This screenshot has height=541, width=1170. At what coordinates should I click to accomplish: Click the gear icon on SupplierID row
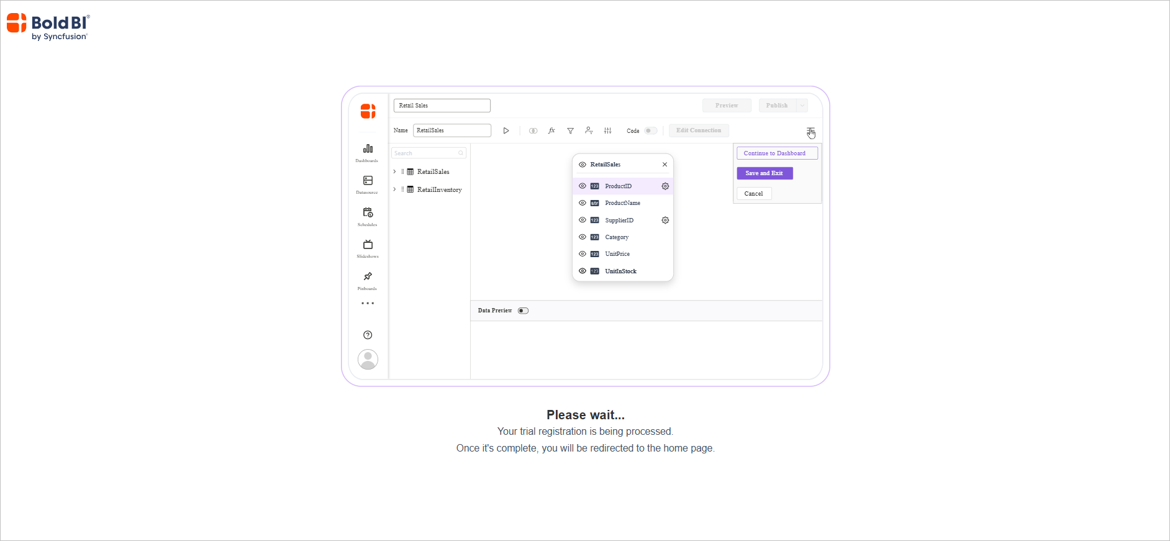pyautogui.click(x=665, y=220)
